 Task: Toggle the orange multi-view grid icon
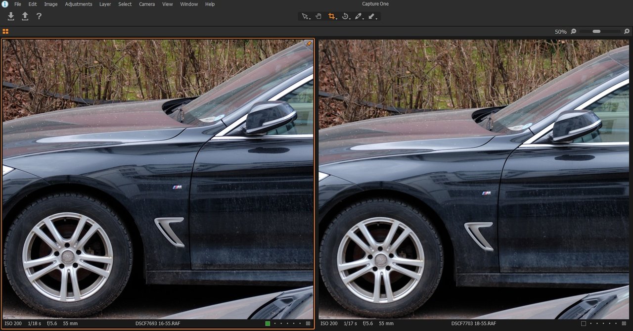click(x=5, y=31)
